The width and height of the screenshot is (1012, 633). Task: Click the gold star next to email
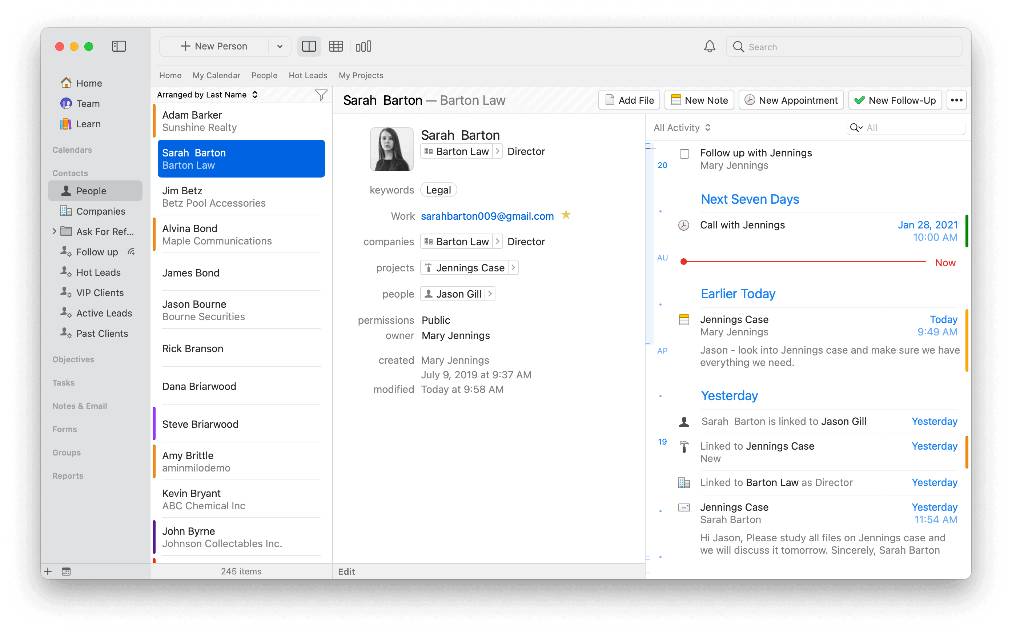566,215
